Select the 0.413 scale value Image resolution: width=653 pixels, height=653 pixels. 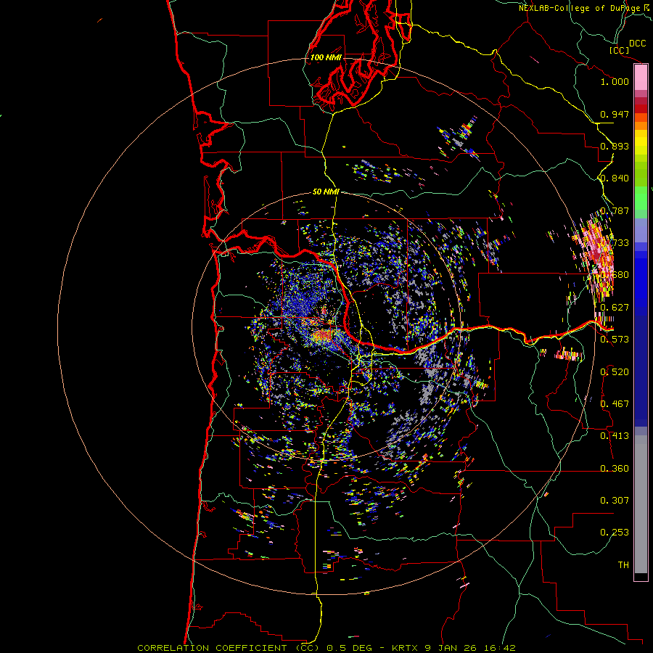(x=615, y=436)
